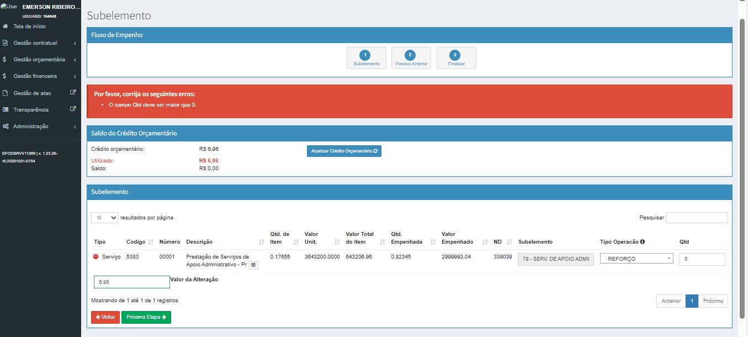The width and height of the screenshot is (748, 337).
Task: Expand the full item description with plus icon
Action: 253,265
